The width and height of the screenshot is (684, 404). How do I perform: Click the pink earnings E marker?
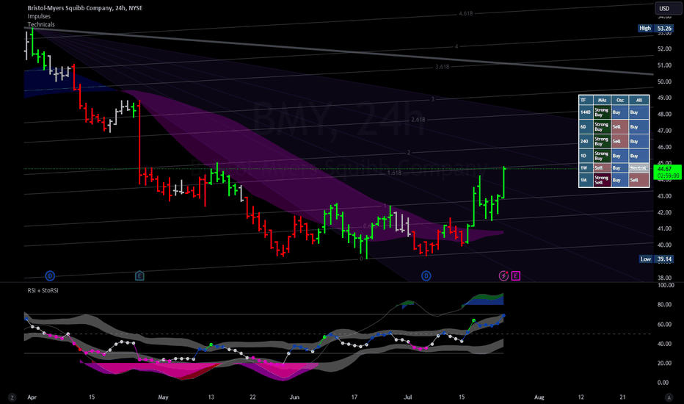coord(516,275)
